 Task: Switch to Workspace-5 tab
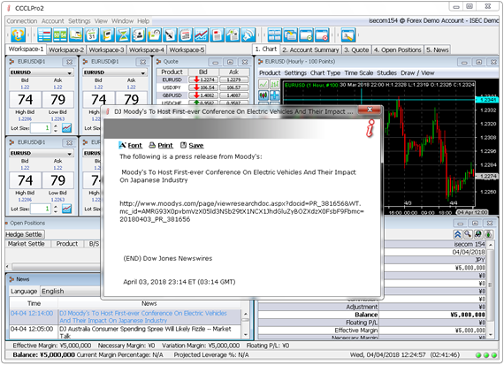coord(187,49)
